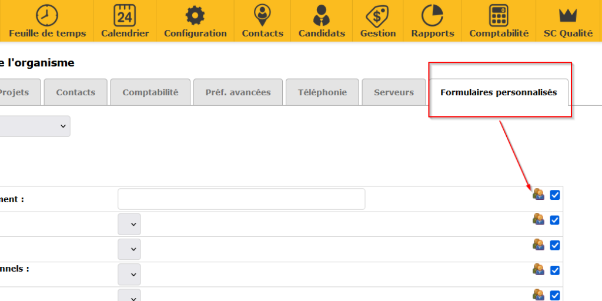The height and width of the screenshot is (301, 602).
Task: Uncheck the checkbox in the bottom partial row
Action: (x=555, y=296)
